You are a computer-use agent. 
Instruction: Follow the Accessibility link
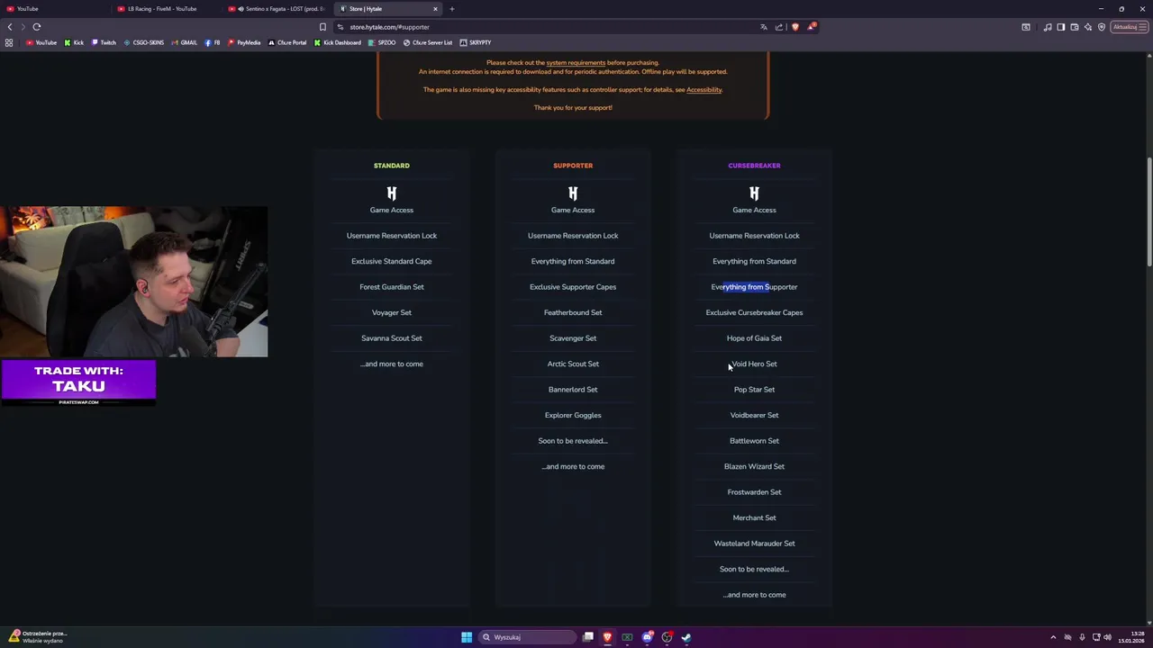(704, 90)
